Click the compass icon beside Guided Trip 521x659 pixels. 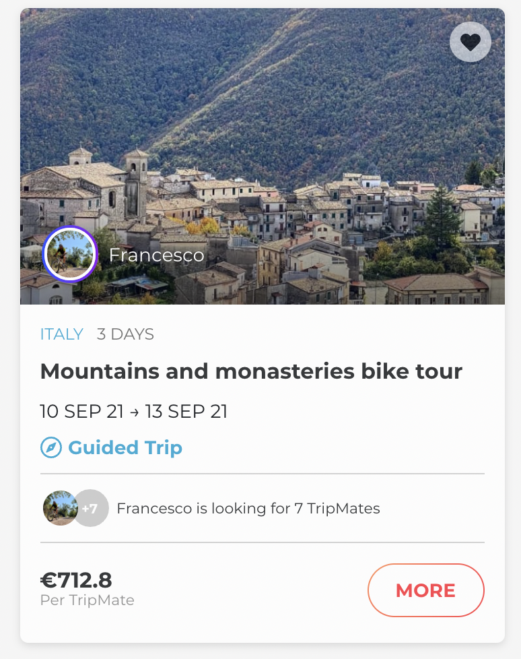coord(51,447)
